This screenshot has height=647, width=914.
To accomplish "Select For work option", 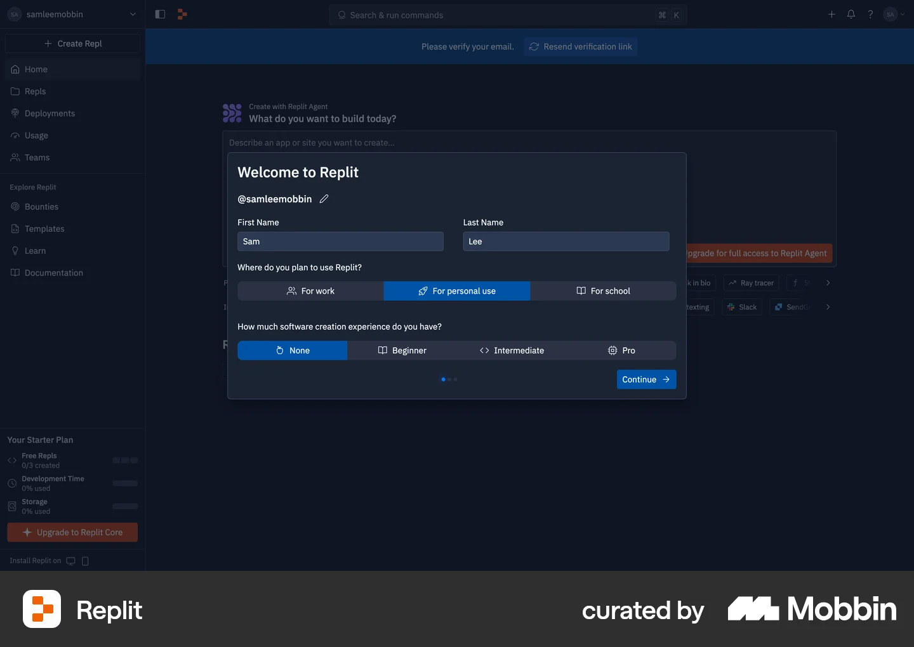I will click(x=310, y=291).
